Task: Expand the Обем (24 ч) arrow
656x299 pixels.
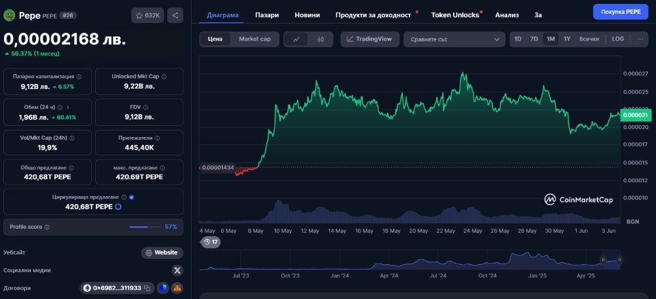Action: [68, 107]
